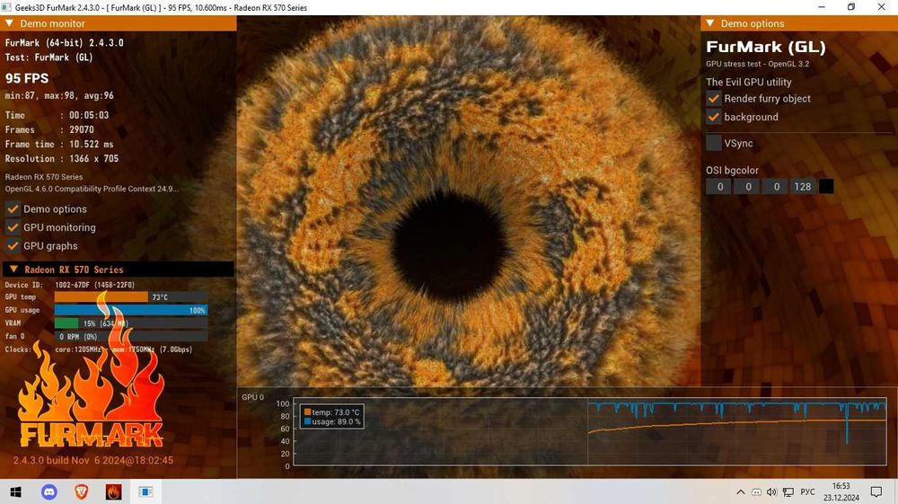Click the OSI bgcolor field showing 128

click(x=803, y=187)
